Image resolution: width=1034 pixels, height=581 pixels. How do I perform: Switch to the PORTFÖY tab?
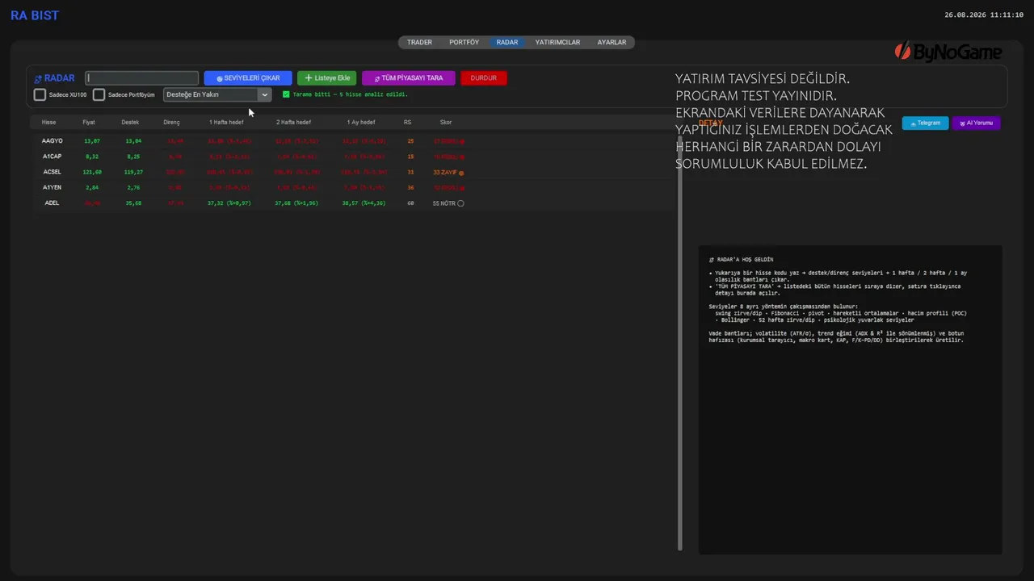[x=464, y=42]
